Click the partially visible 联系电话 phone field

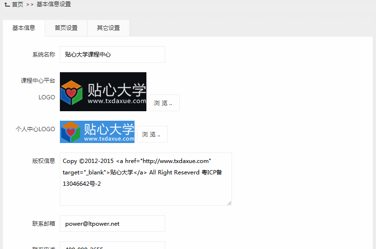pos(112,246)
